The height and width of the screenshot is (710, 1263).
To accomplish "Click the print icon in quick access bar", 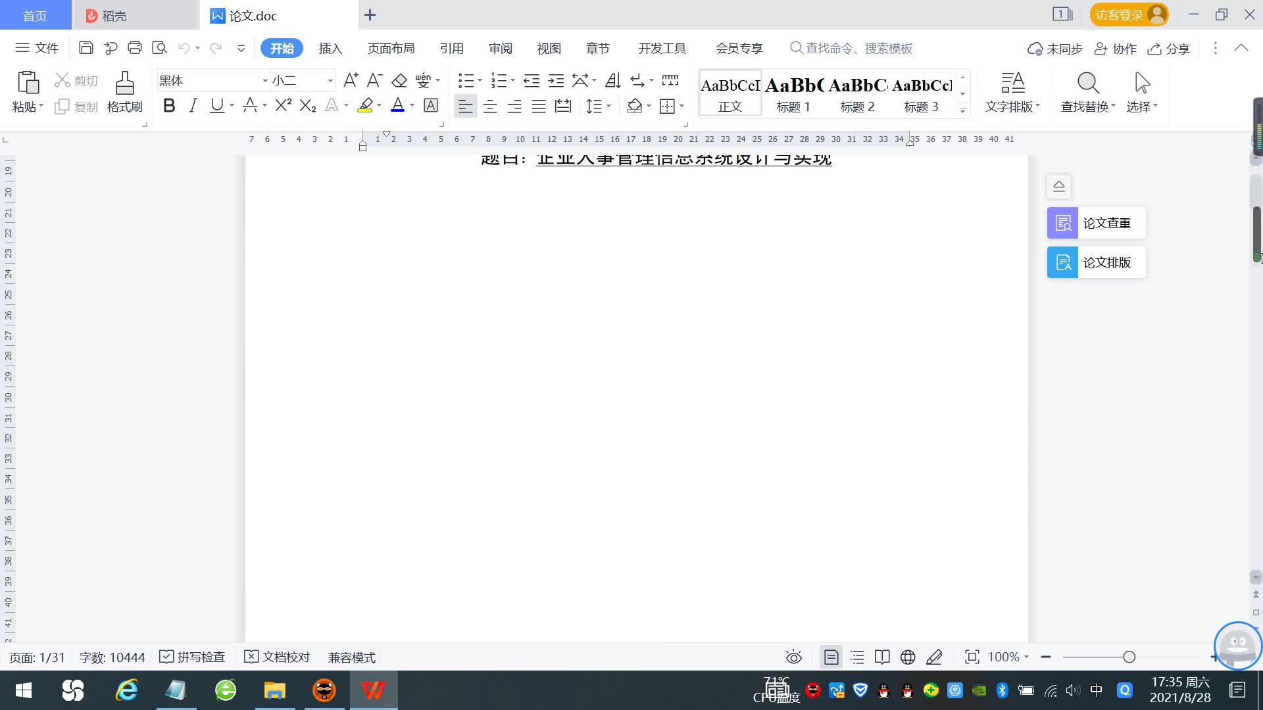I will [x=135, y=48].
